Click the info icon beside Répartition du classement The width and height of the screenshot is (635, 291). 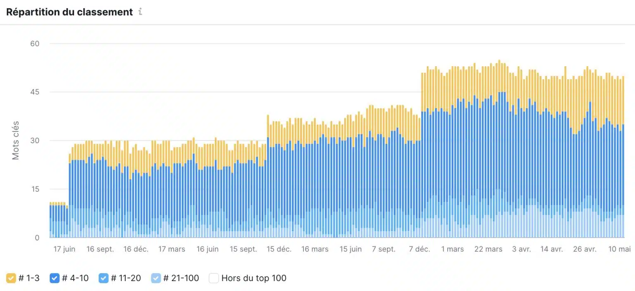coord(140,12)
